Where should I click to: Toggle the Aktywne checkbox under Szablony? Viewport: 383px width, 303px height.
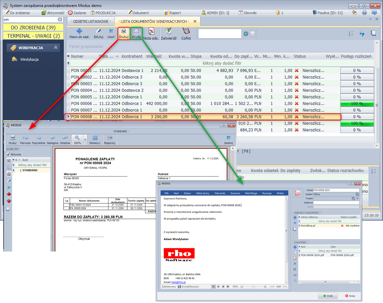[9, 154]
